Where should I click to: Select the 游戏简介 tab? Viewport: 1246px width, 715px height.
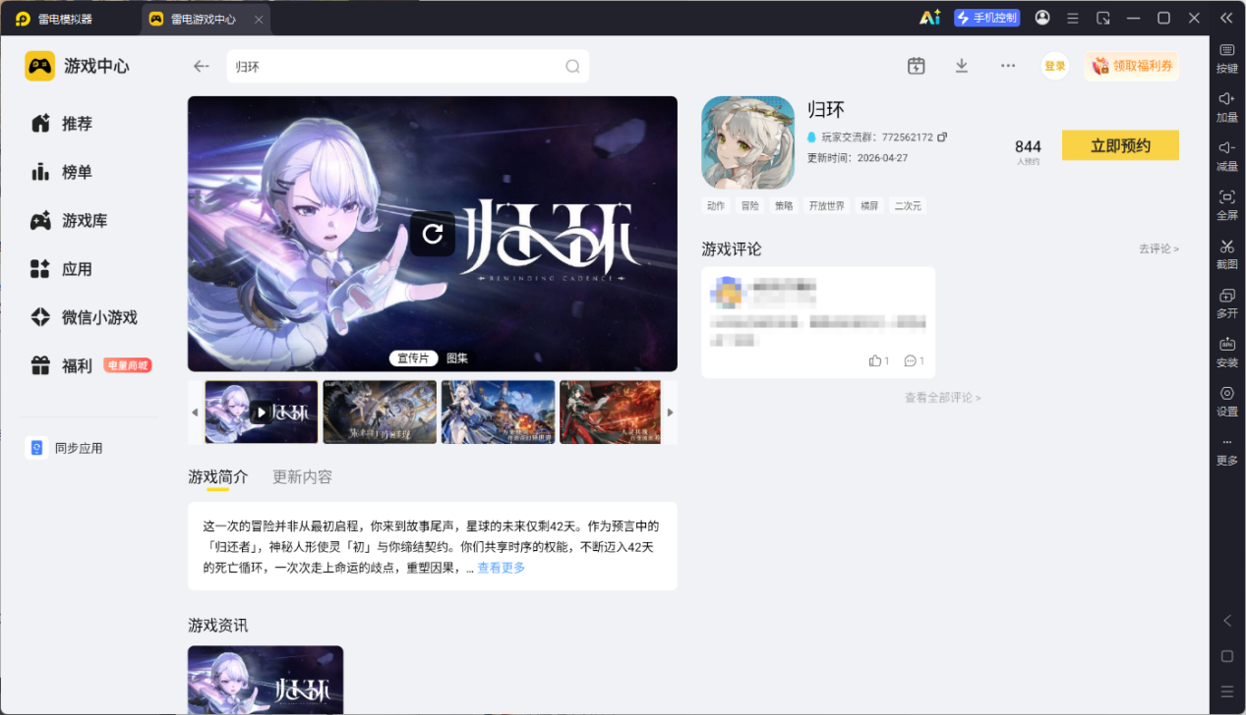point(218,477)
